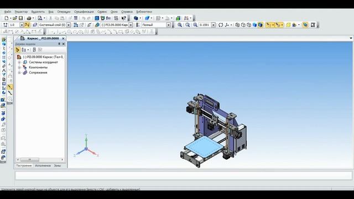Click the Library manager icon
354x199 pixels.
coord(97,18)
